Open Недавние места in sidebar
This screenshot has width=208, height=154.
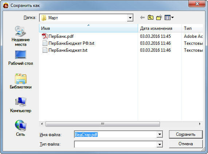coord(20,36)
